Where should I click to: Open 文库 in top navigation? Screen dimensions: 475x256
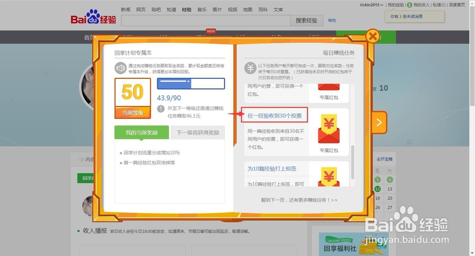point(278,9)
